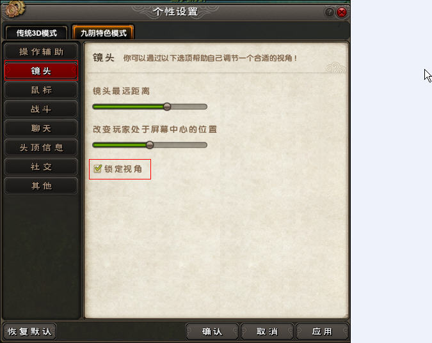Select the 镜头 category in sidebar

(41, 71)
